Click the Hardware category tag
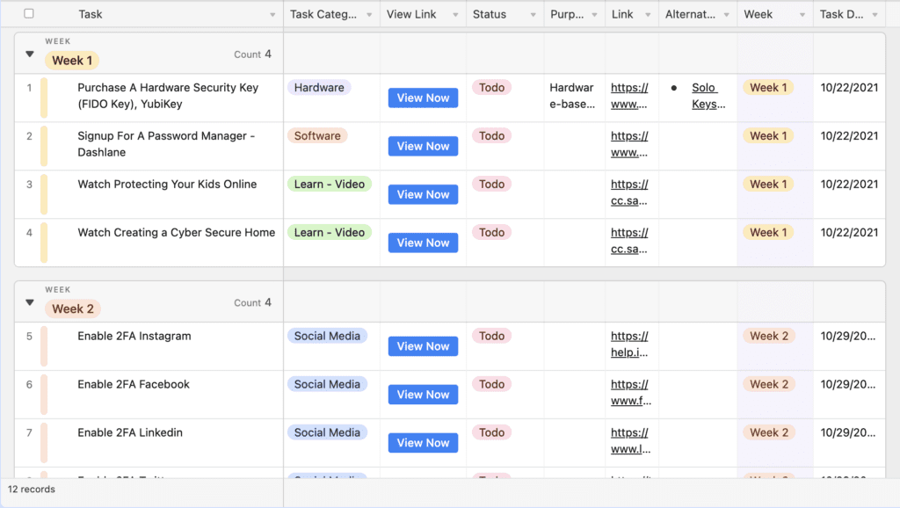This screenshot has height=508, width=900. click(319, 88)
